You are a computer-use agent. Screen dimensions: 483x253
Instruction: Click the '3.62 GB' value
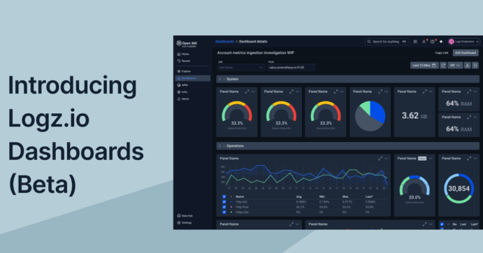[x=414, y=116]
